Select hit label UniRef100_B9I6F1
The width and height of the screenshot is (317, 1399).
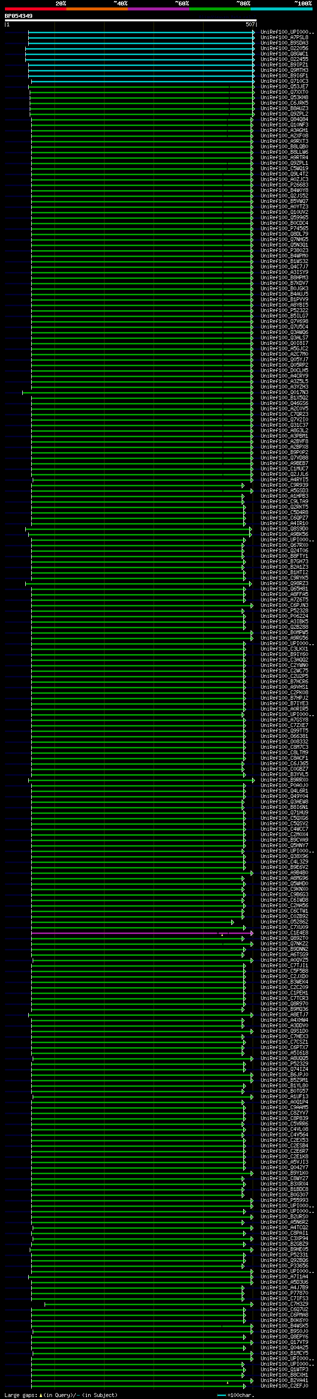coord(284,75)
